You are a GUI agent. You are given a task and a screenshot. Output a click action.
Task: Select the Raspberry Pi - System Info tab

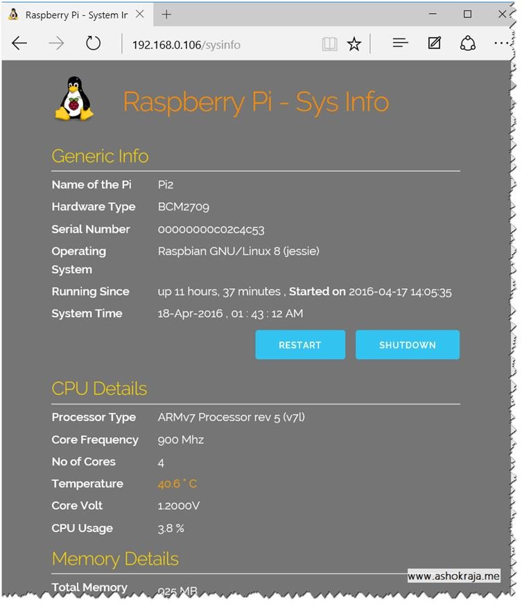point(76,15)
